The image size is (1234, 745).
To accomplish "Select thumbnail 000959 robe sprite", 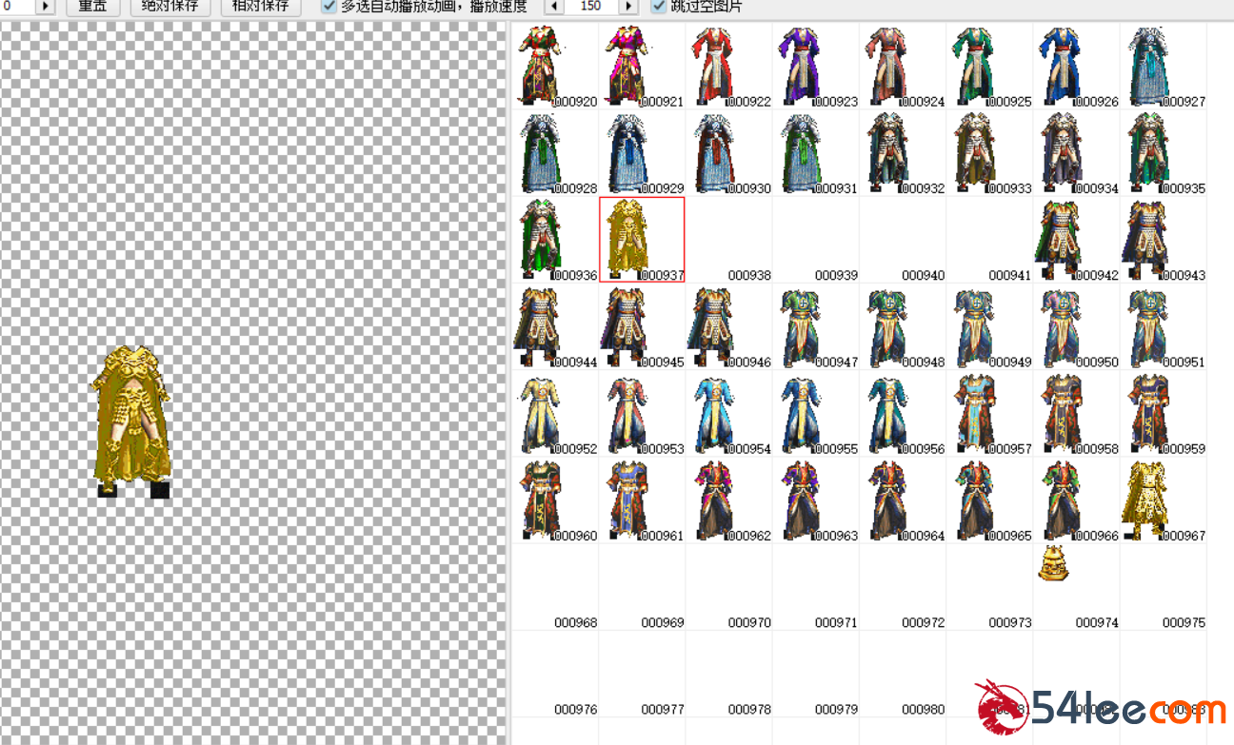I will (1163, 413).
